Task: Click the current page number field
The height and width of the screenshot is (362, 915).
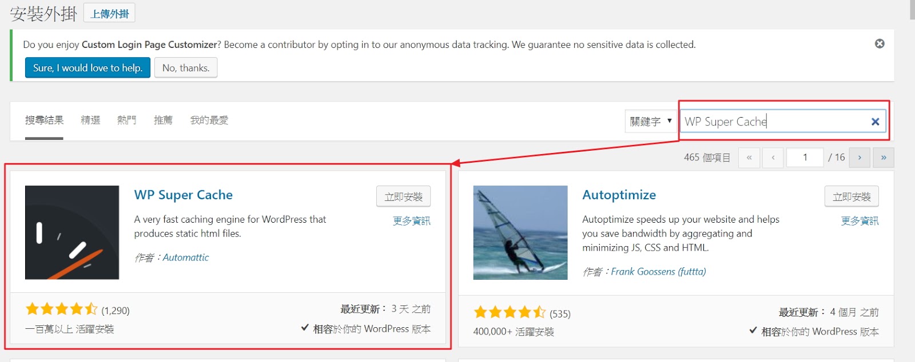Action: 805,158
